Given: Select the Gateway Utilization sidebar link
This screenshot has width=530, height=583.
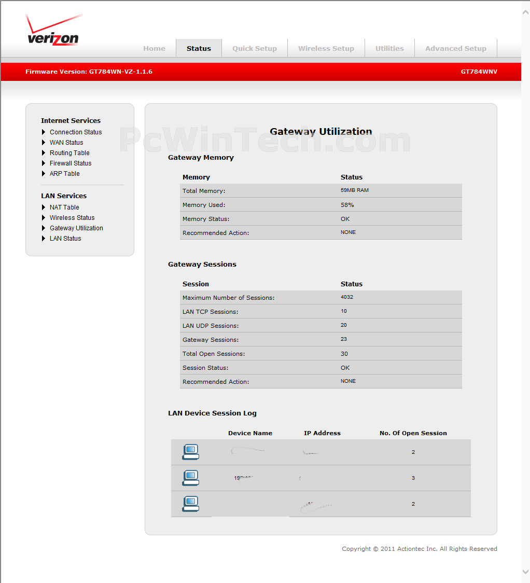Looking at the screenshot, I should coord(77,228).
